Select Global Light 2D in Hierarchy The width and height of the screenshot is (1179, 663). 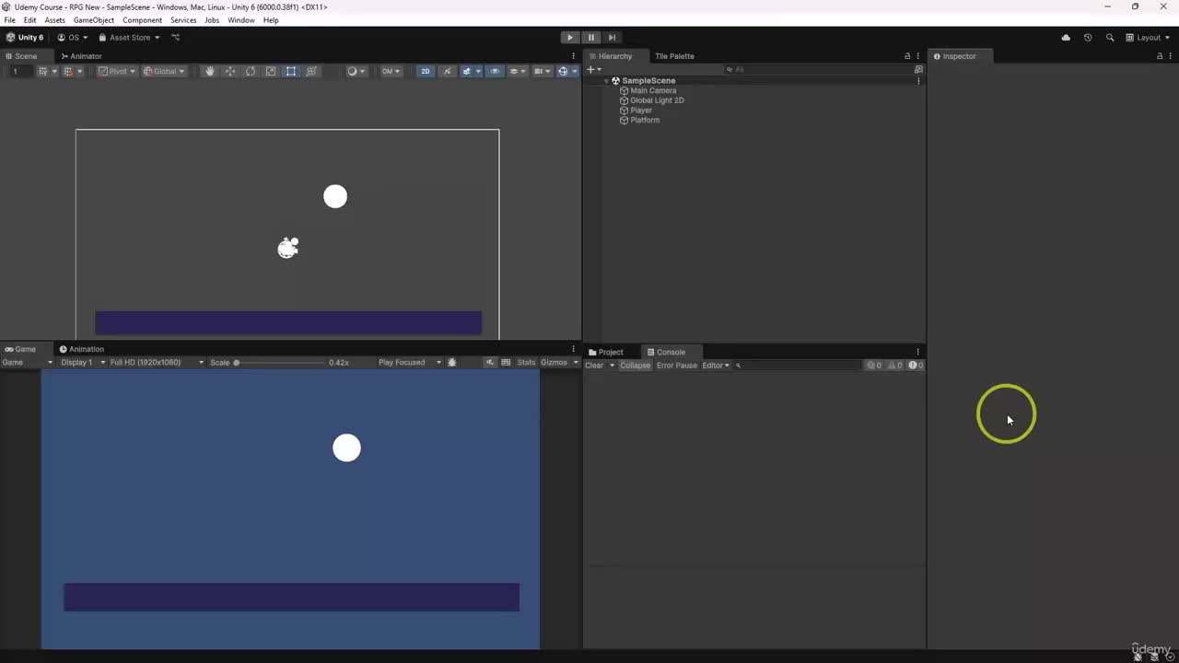pyautogui.click(x=657, y=100)
